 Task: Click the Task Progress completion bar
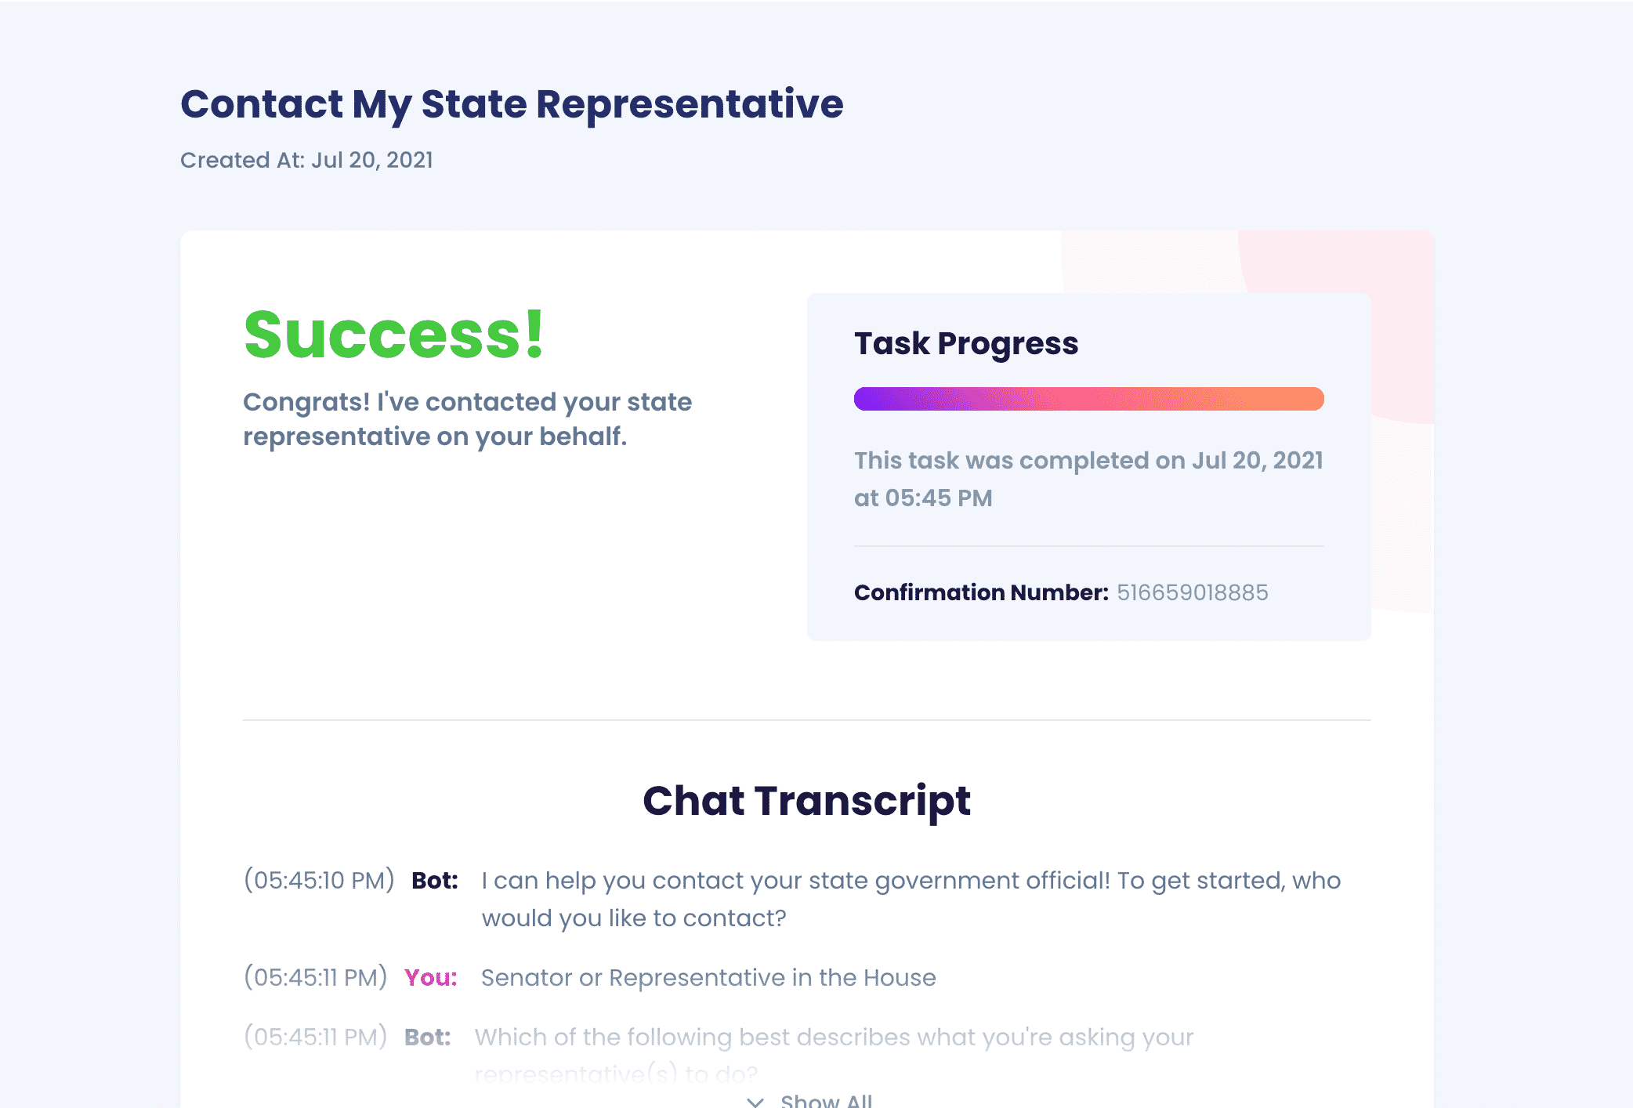click(1088, 400)
